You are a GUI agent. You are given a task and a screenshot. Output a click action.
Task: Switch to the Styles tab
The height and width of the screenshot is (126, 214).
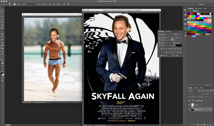(x=205, y=9)
